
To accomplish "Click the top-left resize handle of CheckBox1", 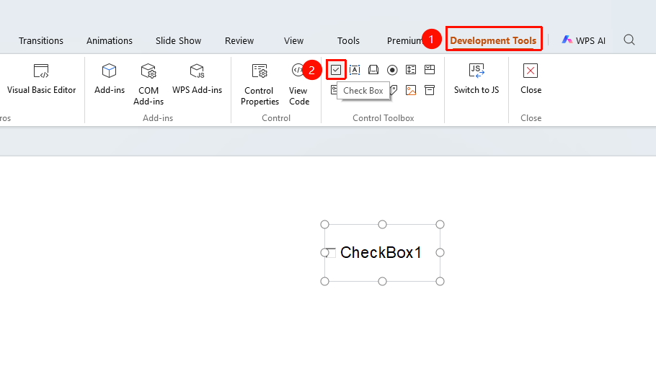I will [x=324, y=225].
